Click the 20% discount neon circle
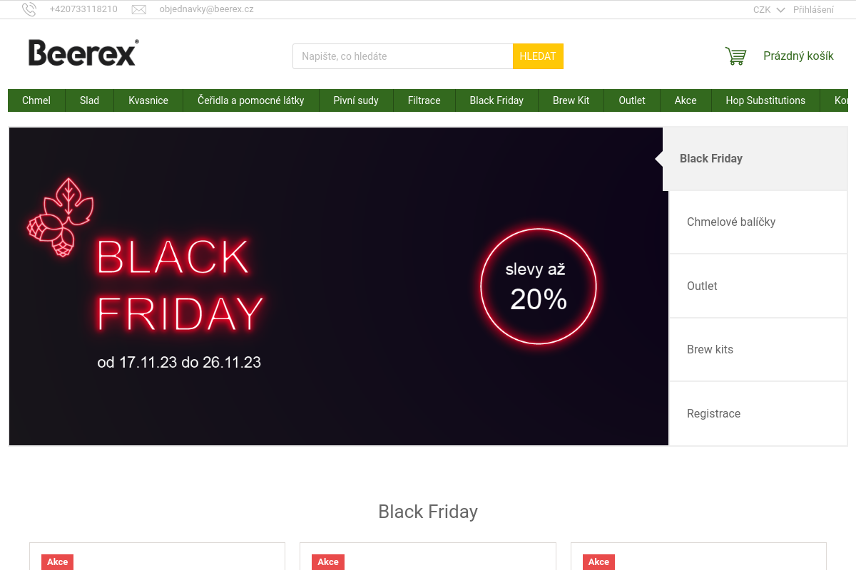This screenshot has width=856, height=570. click(x=538, y=286)
